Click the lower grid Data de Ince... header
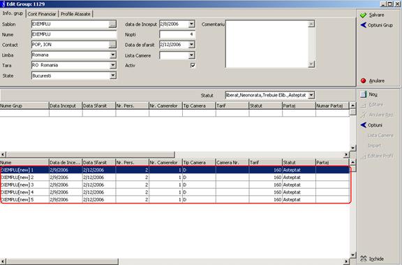This screenshot has width=402, height=265. tap(66, 162)
